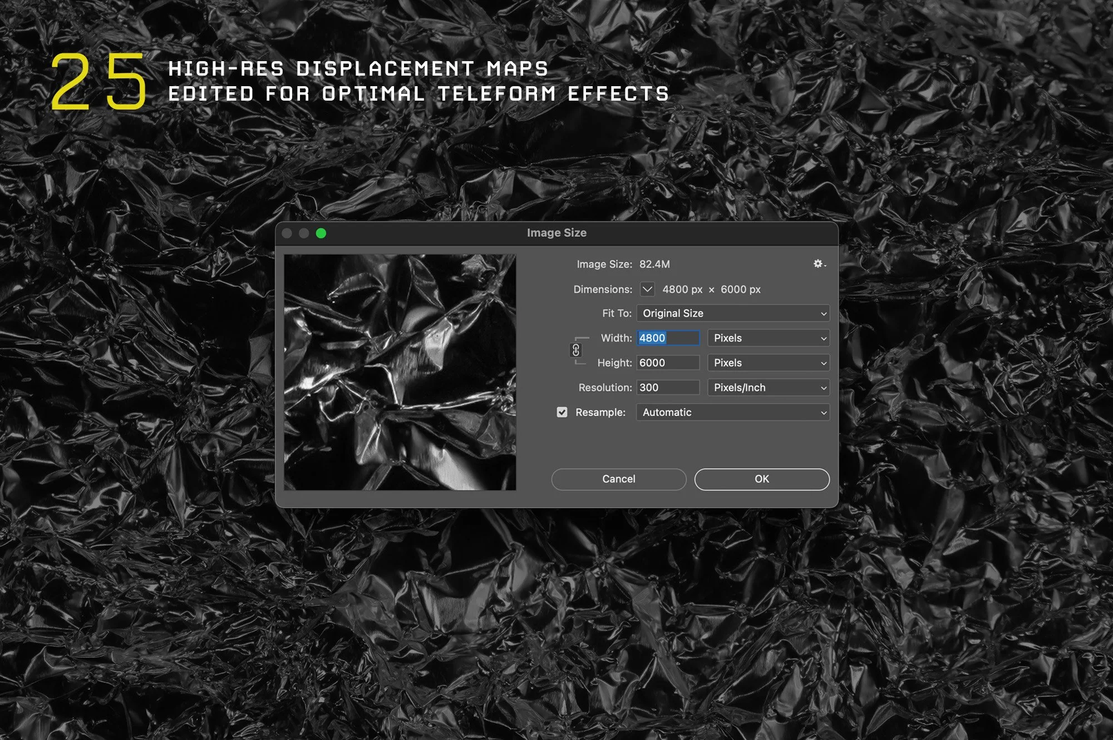Click the Image Size title bar
The width and height of the screenshot is (1113, 740).
coord(556,233)
